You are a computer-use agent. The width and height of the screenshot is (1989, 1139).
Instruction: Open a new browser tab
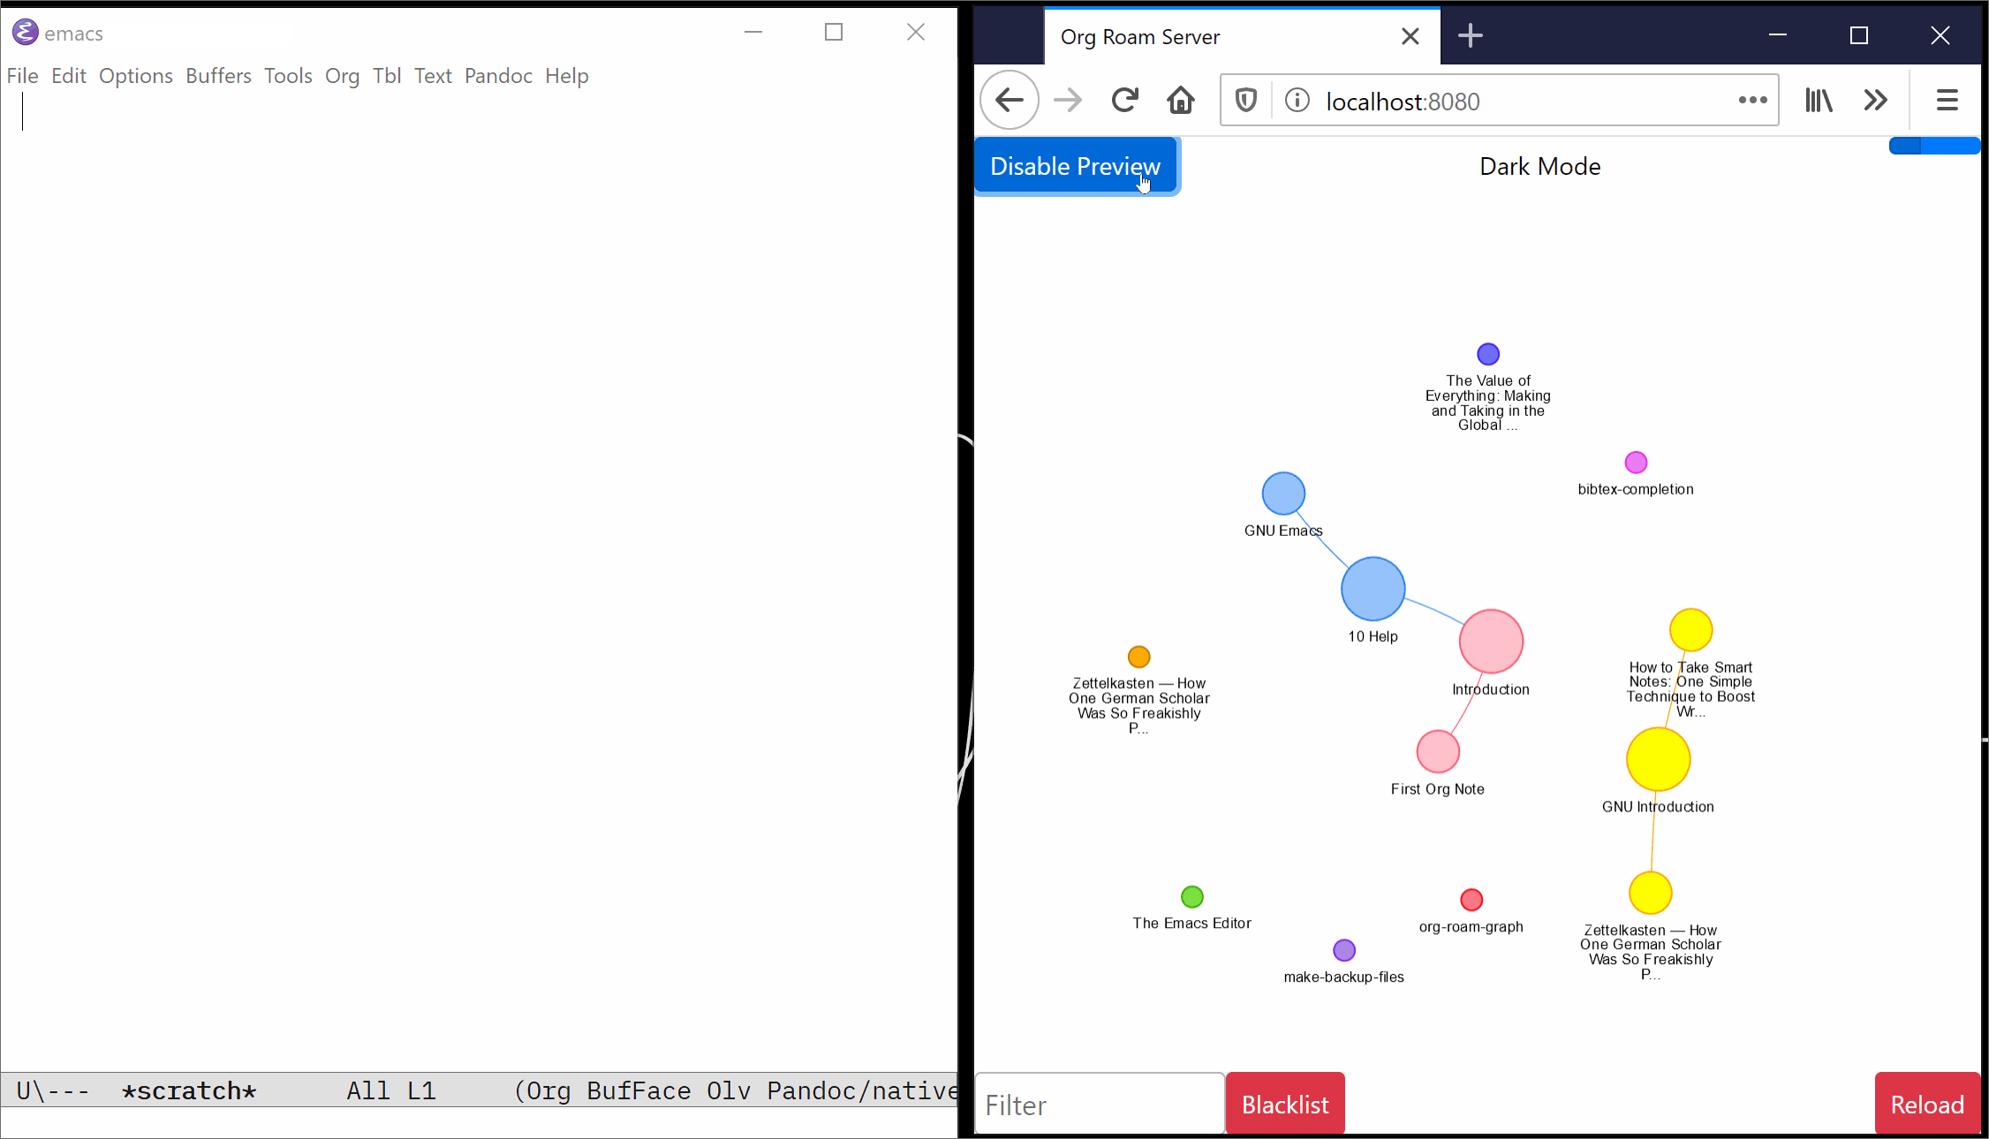(x=1471, y=36)
